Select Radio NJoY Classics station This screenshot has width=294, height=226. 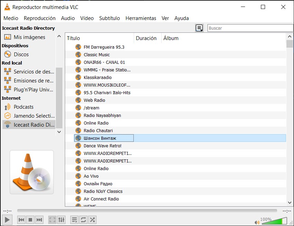point(175,191)
